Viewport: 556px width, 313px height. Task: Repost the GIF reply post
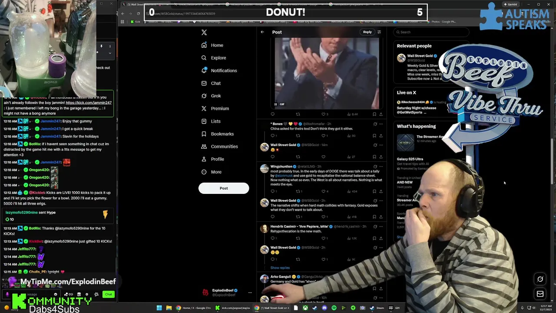[x=298, y=114]
